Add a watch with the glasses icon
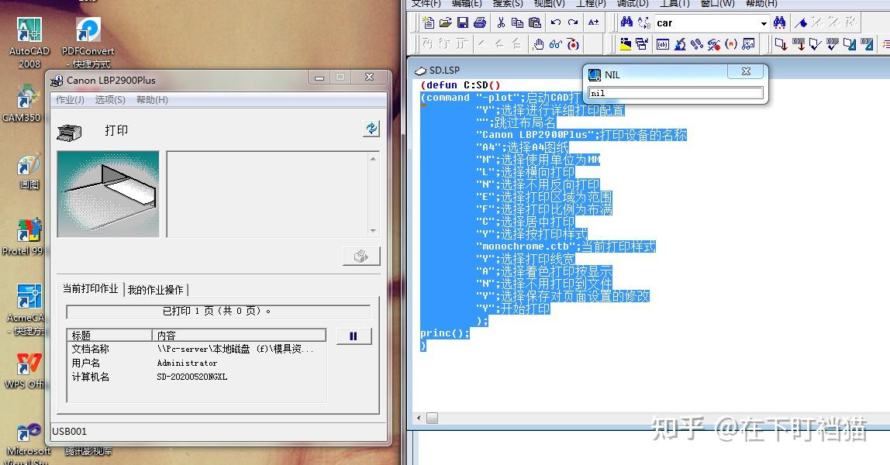This screenshot has width=890, height=465. coord(556,44)
